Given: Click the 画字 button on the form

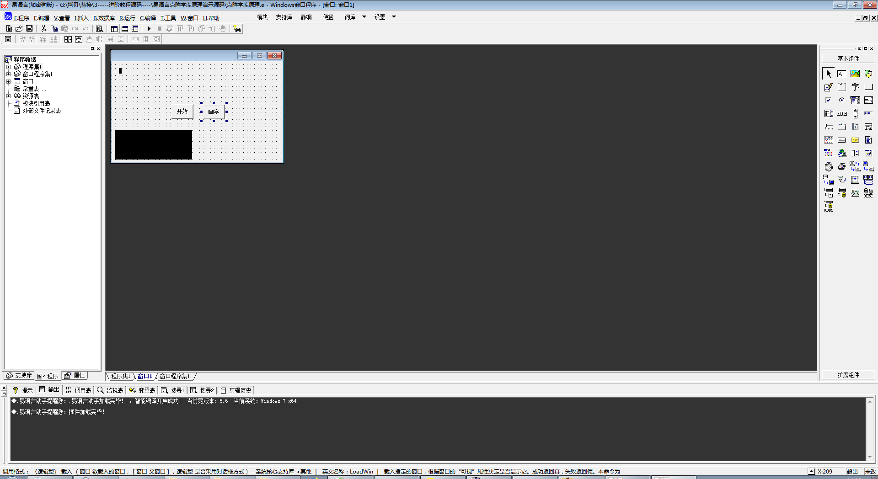Looking at the screenshot, I should (x=214, y=112).
